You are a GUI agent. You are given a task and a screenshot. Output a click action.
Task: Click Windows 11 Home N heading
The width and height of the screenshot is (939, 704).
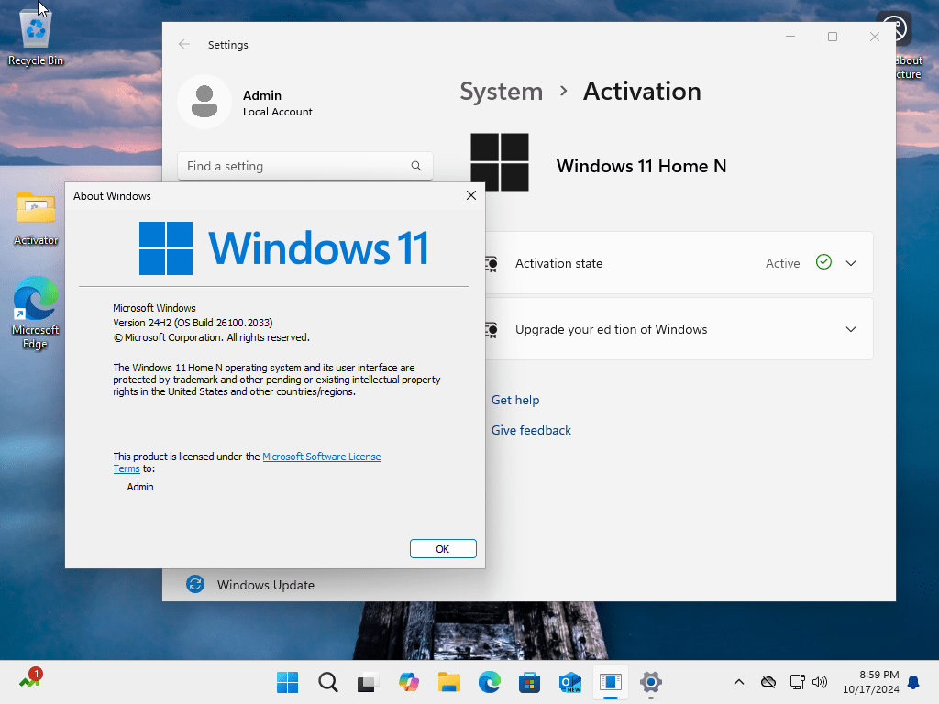click(x=641, y=166)
